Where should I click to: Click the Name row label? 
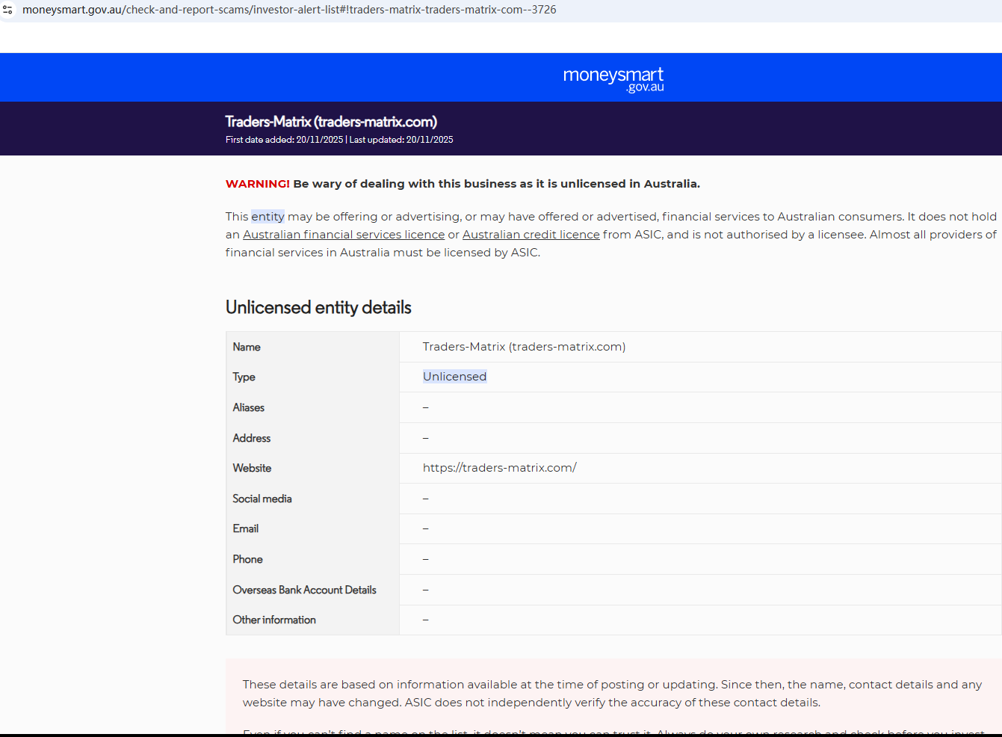[x=247, y=347]
